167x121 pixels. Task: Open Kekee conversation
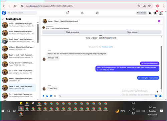tap(18, 80)
